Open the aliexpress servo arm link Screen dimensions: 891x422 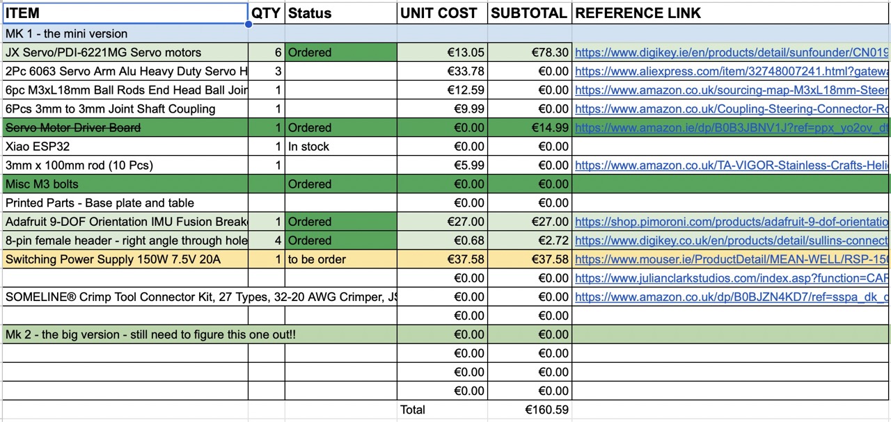(x=732, y=71)
